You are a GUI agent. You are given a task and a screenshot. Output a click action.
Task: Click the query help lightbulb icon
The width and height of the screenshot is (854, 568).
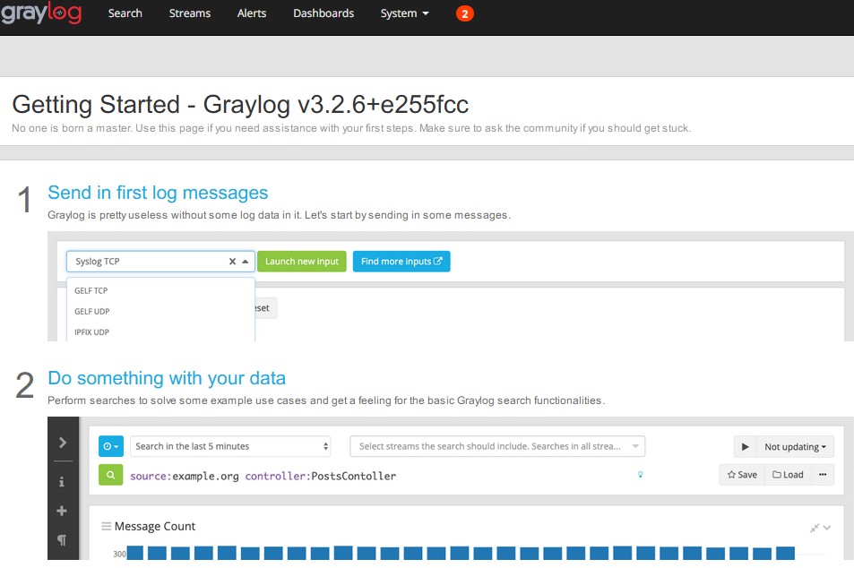[641, 475]
